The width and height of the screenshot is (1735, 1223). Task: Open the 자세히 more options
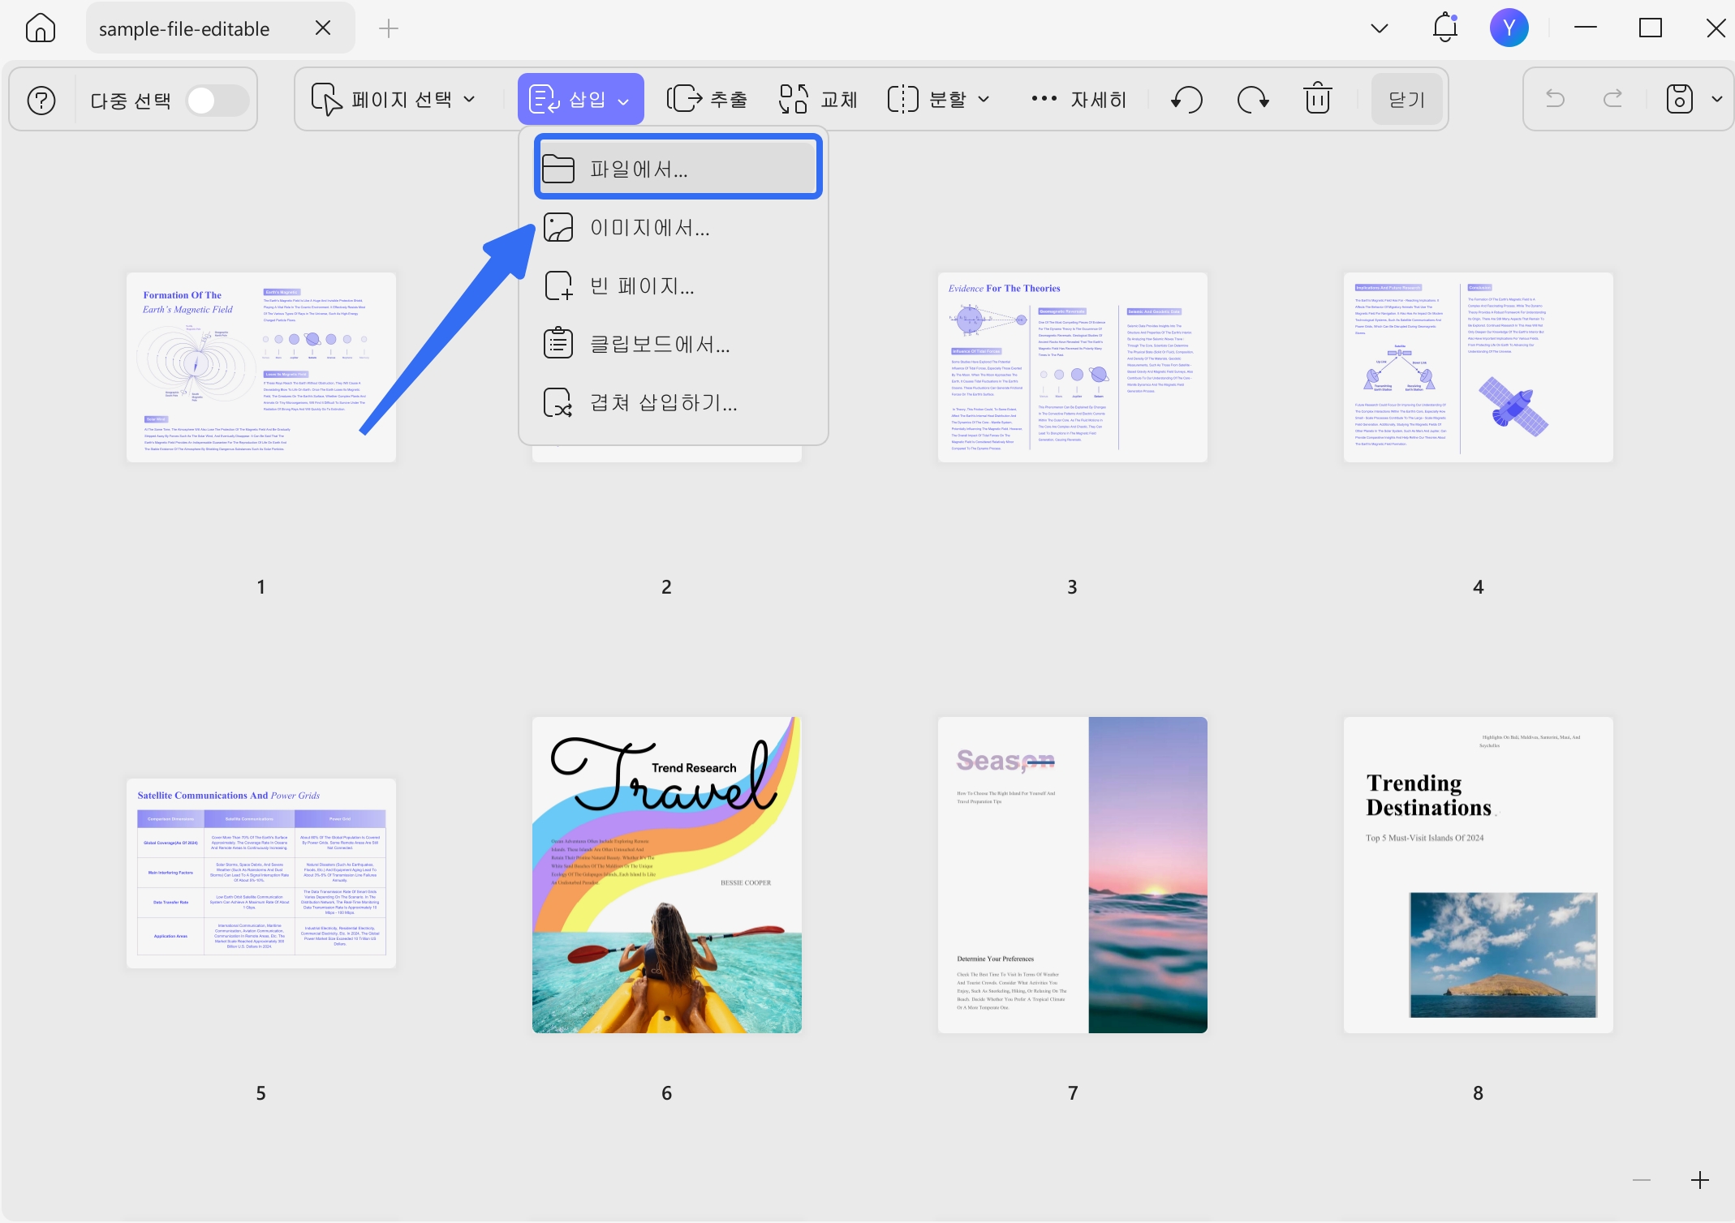[1079, 100]
